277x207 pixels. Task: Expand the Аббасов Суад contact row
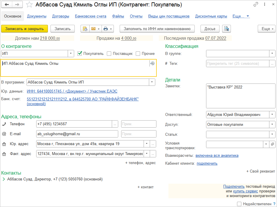click(x=4, y=179)
